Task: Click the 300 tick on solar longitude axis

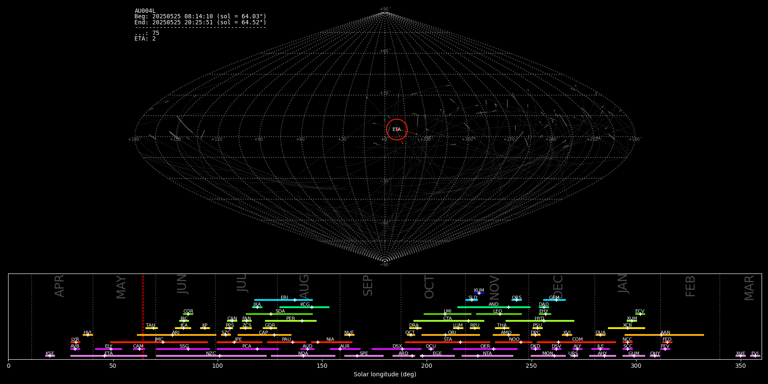Action: tap(636, 366)
